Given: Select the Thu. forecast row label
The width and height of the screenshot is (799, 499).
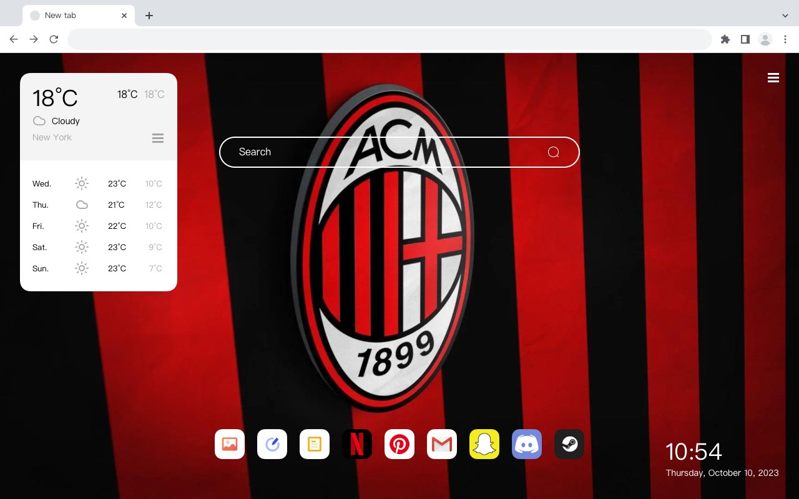Looking at the screenshot, I should tap(41, 205).
